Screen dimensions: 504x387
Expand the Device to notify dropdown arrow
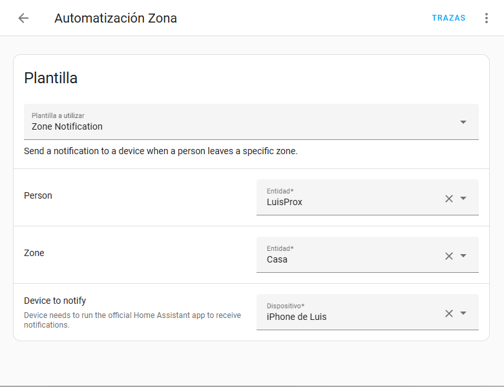[x=463, y=313]
